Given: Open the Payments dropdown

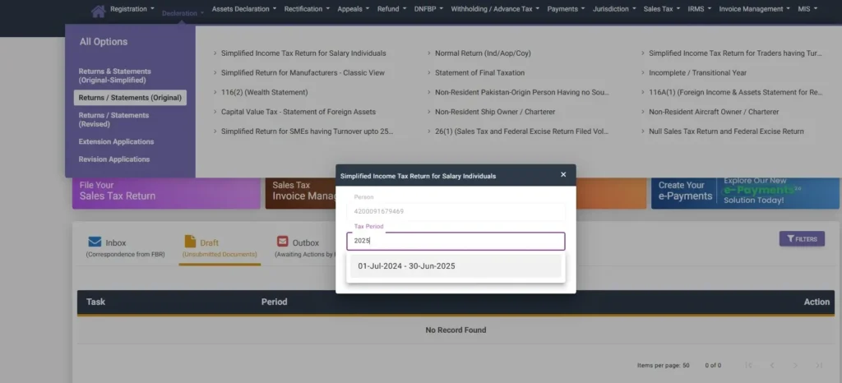Looking at the screenshot, I should [567, 8].
